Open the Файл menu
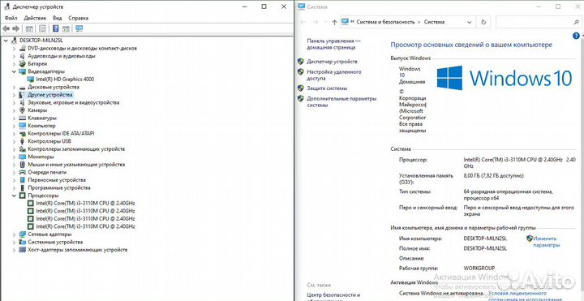The height and width of the screenshot is (301, 584). tap(11, 18)
